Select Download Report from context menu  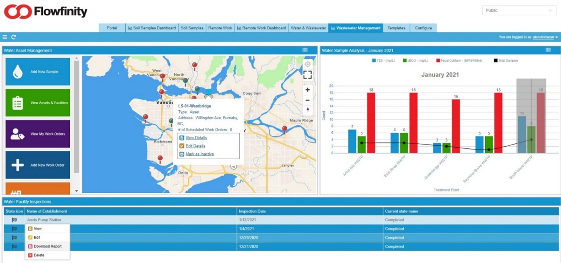pos(47,246)
